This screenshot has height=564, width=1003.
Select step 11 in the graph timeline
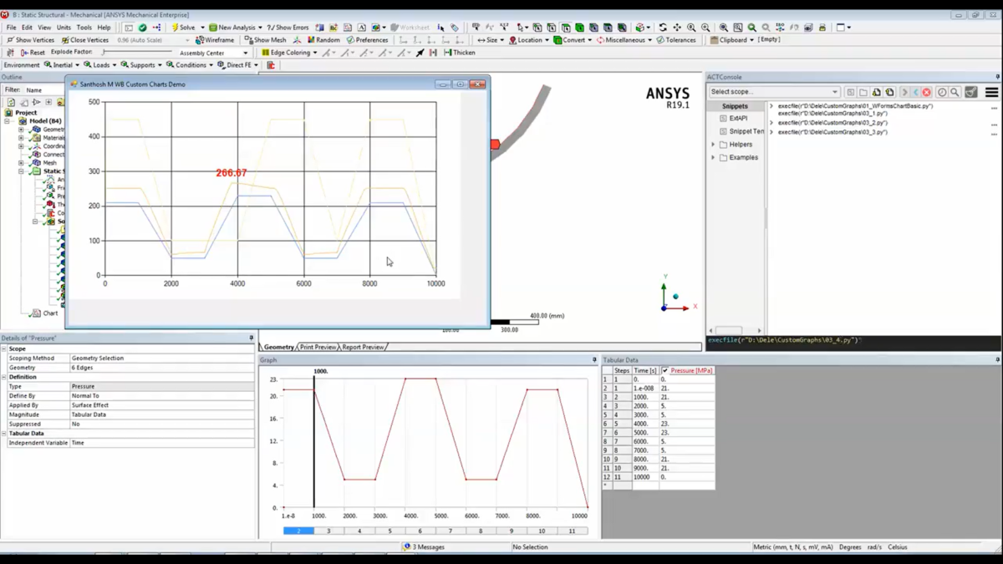click(x=573, y=531)
